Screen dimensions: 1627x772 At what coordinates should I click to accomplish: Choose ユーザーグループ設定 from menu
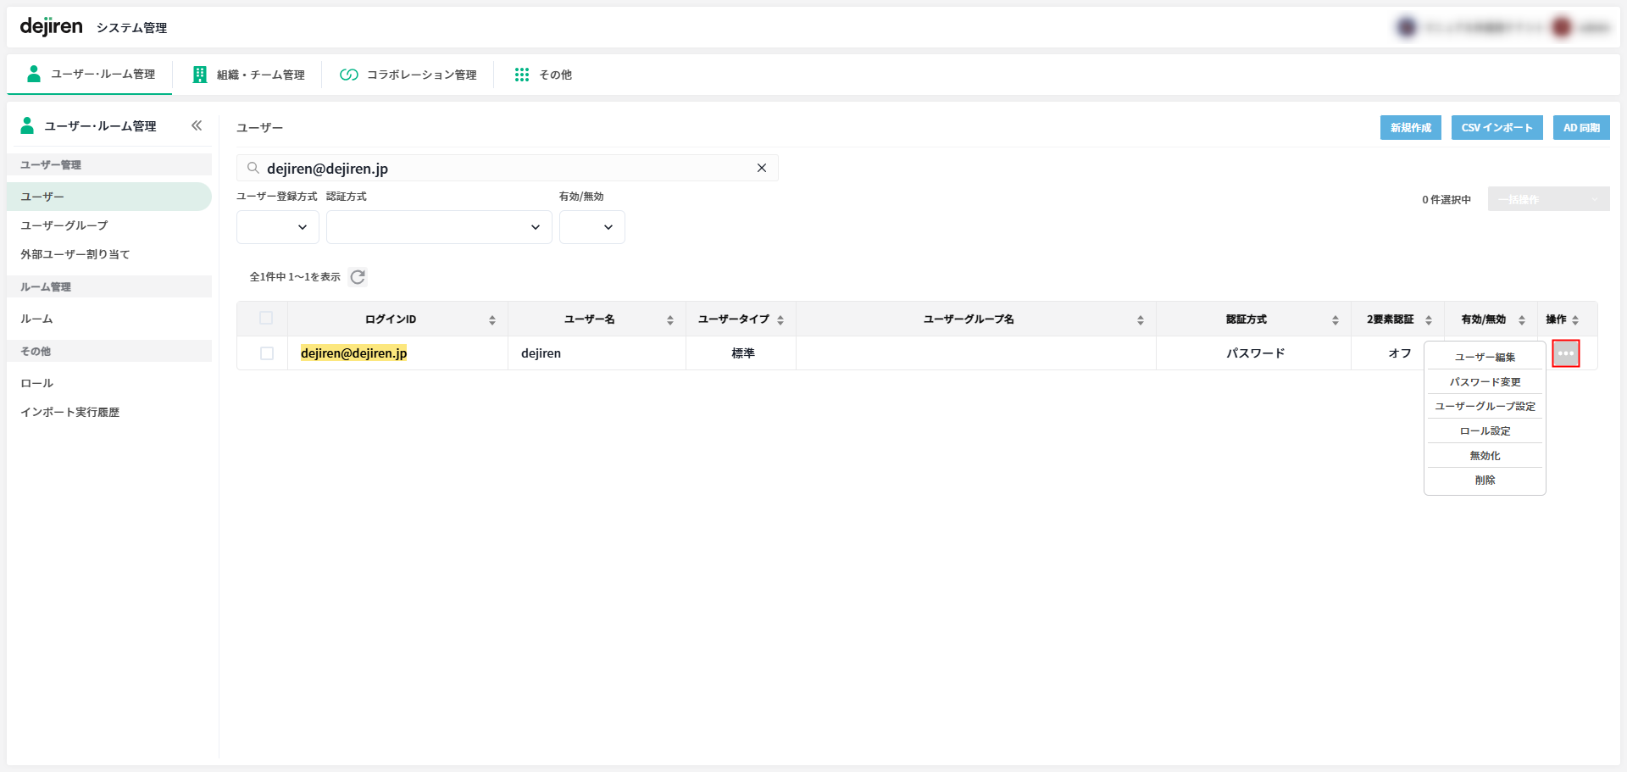tap(1485, 406)
